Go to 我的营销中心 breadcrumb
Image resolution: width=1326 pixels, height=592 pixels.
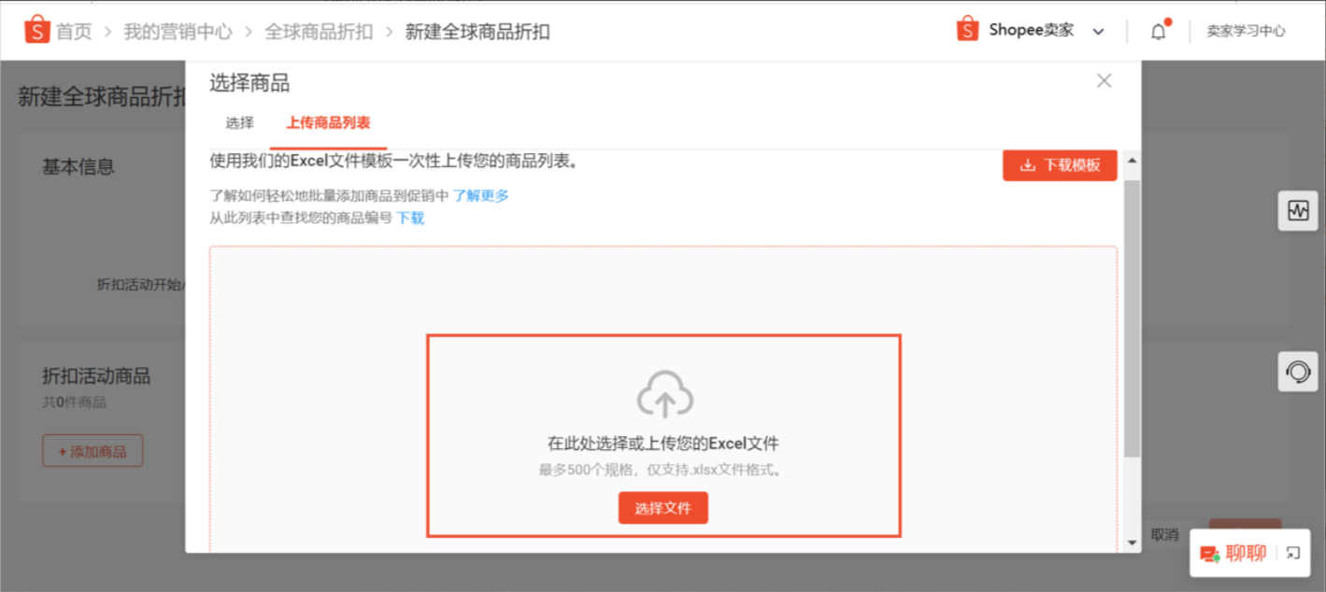[x=178, y=32]
